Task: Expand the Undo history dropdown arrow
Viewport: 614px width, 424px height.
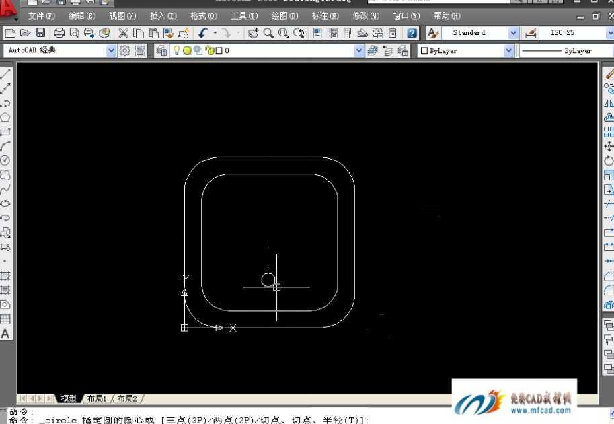Action: (215, 33)
